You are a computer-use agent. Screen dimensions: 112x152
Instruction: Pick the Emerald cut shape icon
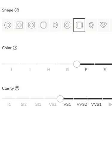pyautogui.click(x=43, y=25)
